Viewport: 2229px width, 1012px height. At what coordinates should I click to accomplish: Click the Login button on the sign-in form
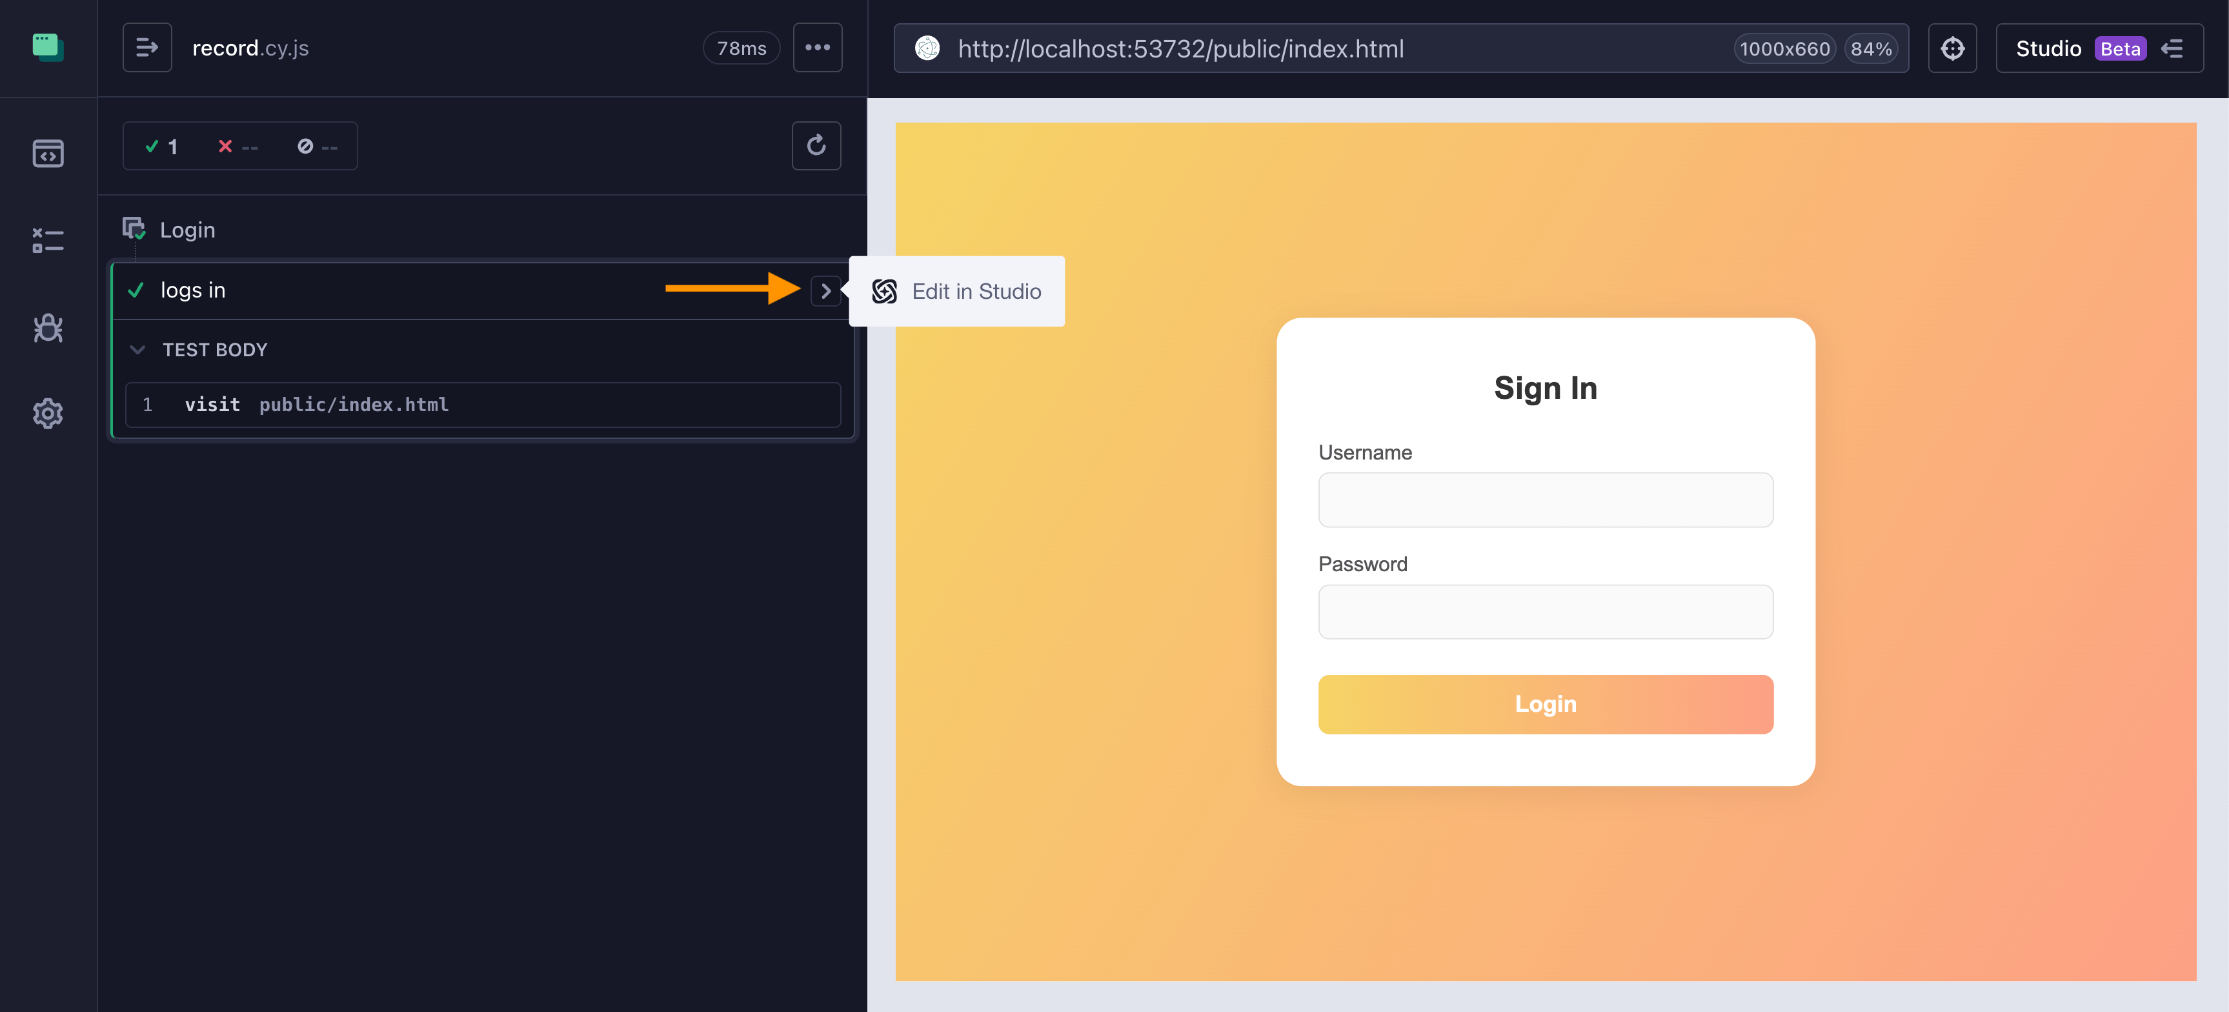point(1546,703)
